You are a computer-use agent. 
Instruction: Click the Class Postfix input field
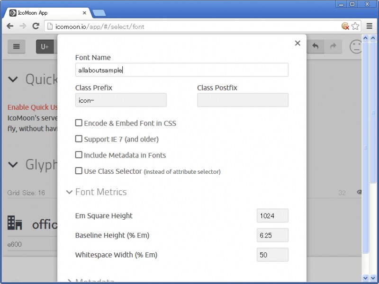pyautogui.click(x=243, y=100)
